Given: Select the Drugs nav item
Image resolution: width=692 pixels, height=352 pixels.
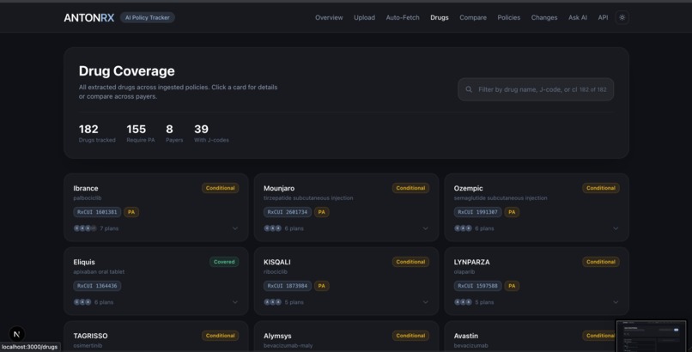Looking at the screenshot, I should 439,18.
